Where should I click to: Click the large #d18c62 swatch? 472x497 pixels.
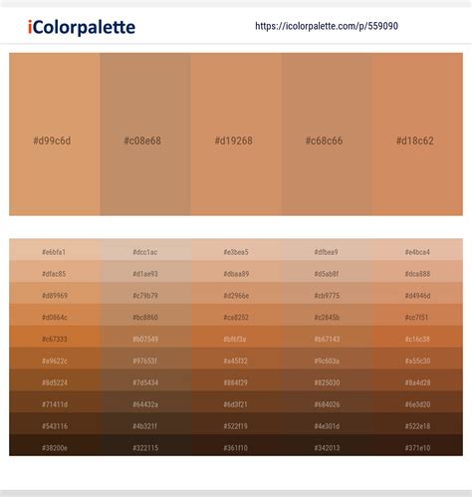pyautogui.click(x=417, y=134)
